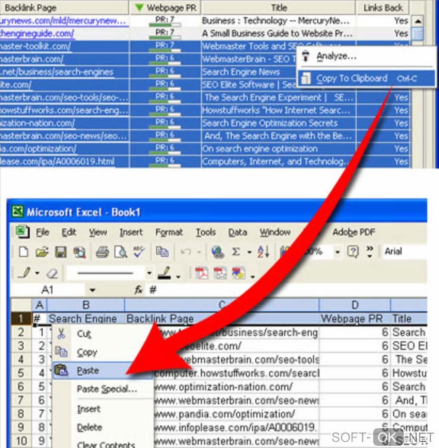Open the Insert menu
Screen dimensions: 439x448
click(x=131, y=232)
